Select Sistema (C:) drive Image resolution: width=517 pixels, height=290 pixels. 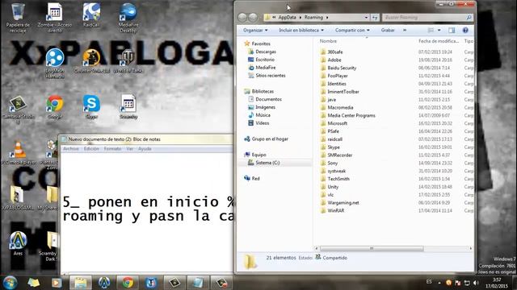coord(267,163)
